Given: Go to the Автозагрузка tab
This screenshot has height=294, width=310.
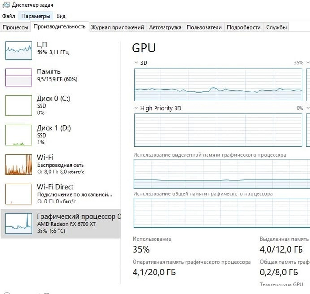Looking at the screenshot, I should 165,27.
